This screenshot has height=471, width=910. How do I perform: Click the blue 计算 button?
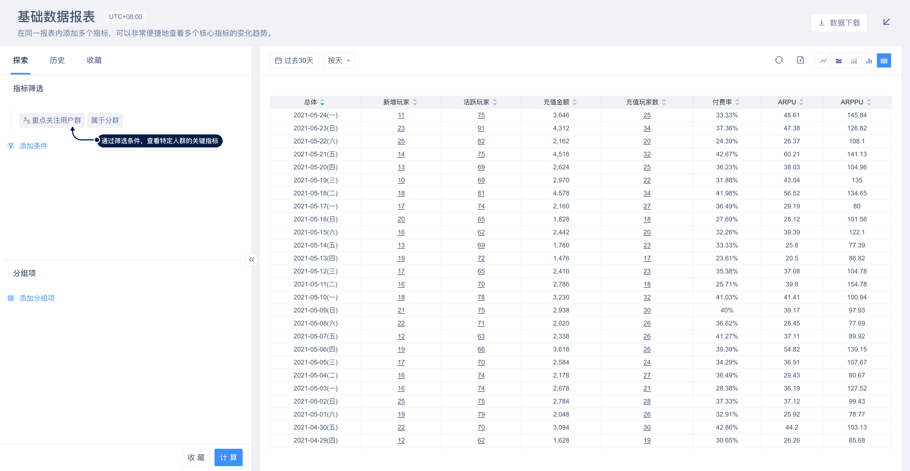(228, 457)
